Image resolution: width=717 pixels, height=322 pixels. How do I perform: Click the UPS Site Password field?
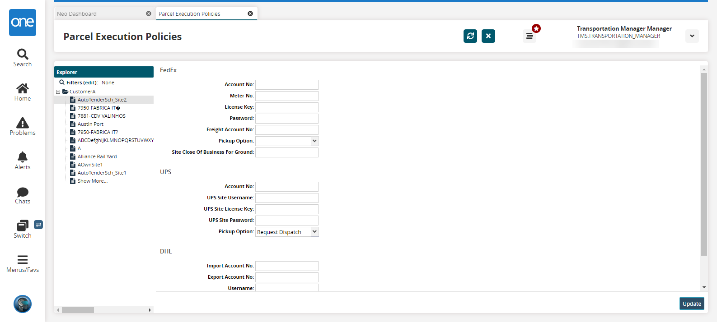pos(287,221)
